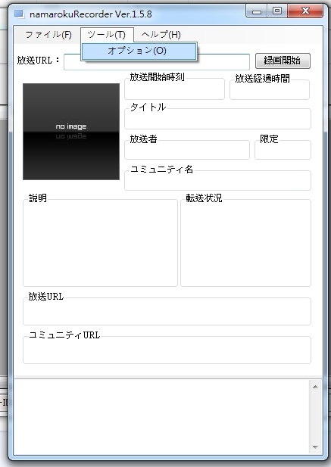Screen dimensions: 331x467
Task: Click the log area scroll down arrow
Action: 315,447
